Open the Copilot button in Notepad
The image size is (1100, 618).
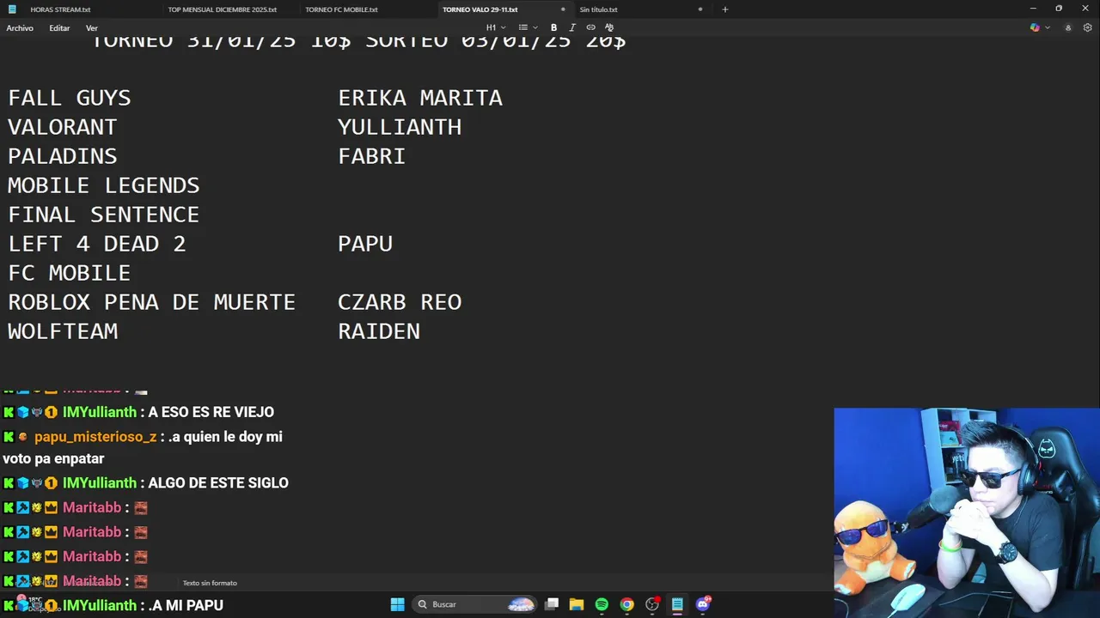coord(1035,27)
